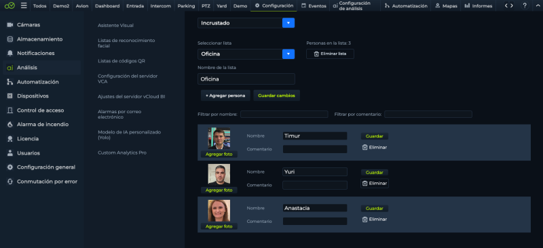Open Listas de códigos QR
Screen dimensions: 543x248
[x=121, y=61]
